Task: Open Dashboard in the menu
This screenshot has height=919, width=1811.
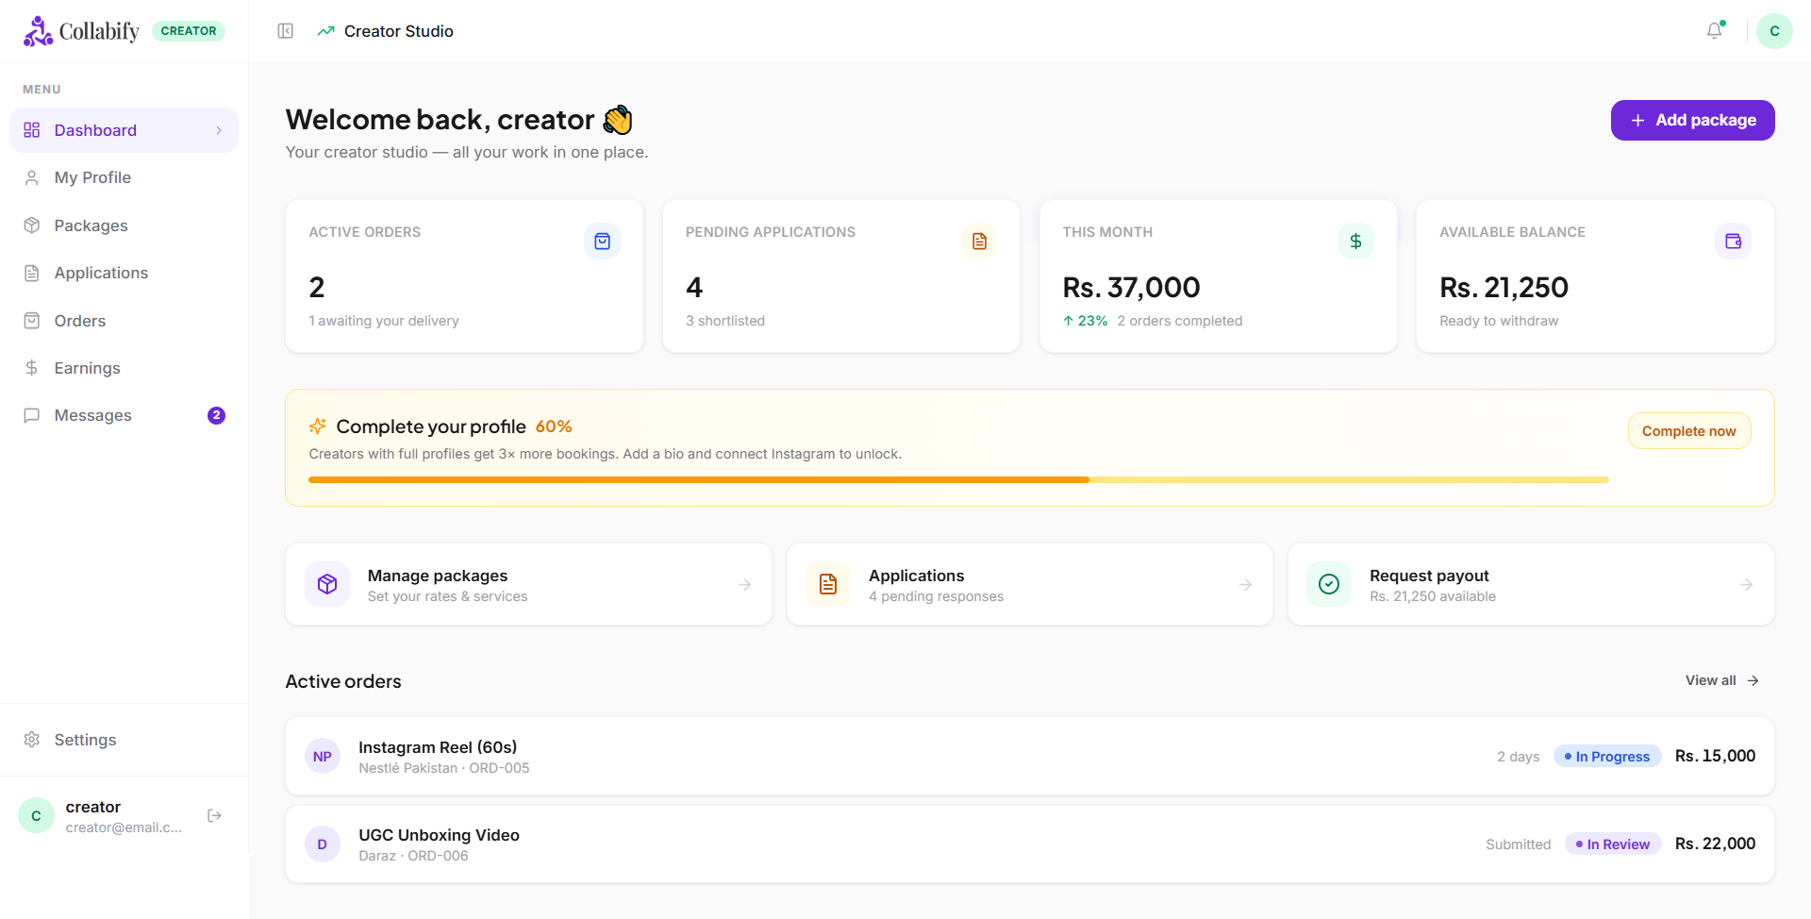Action: (x=124, y=130)
